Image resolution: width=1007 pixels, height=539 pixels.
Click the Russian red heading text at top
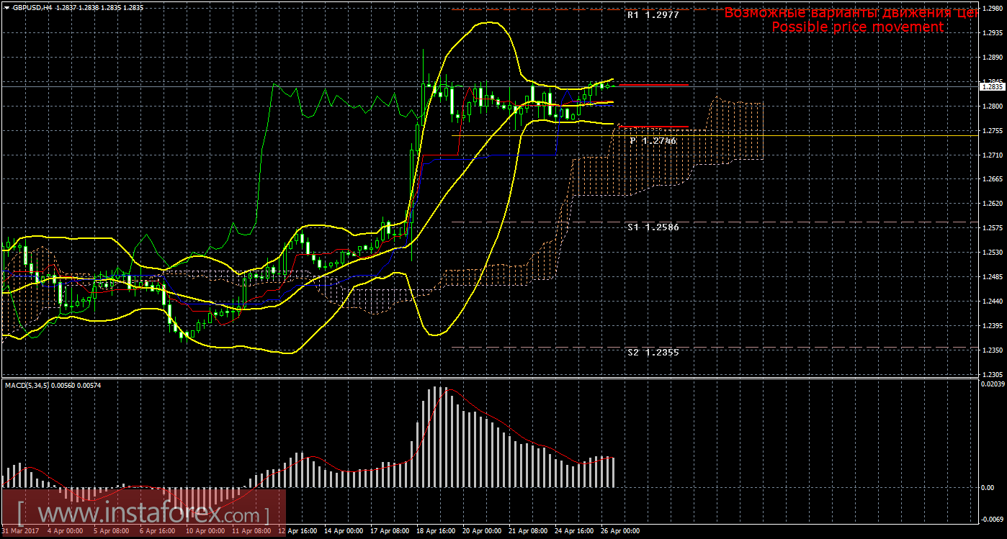851,12
